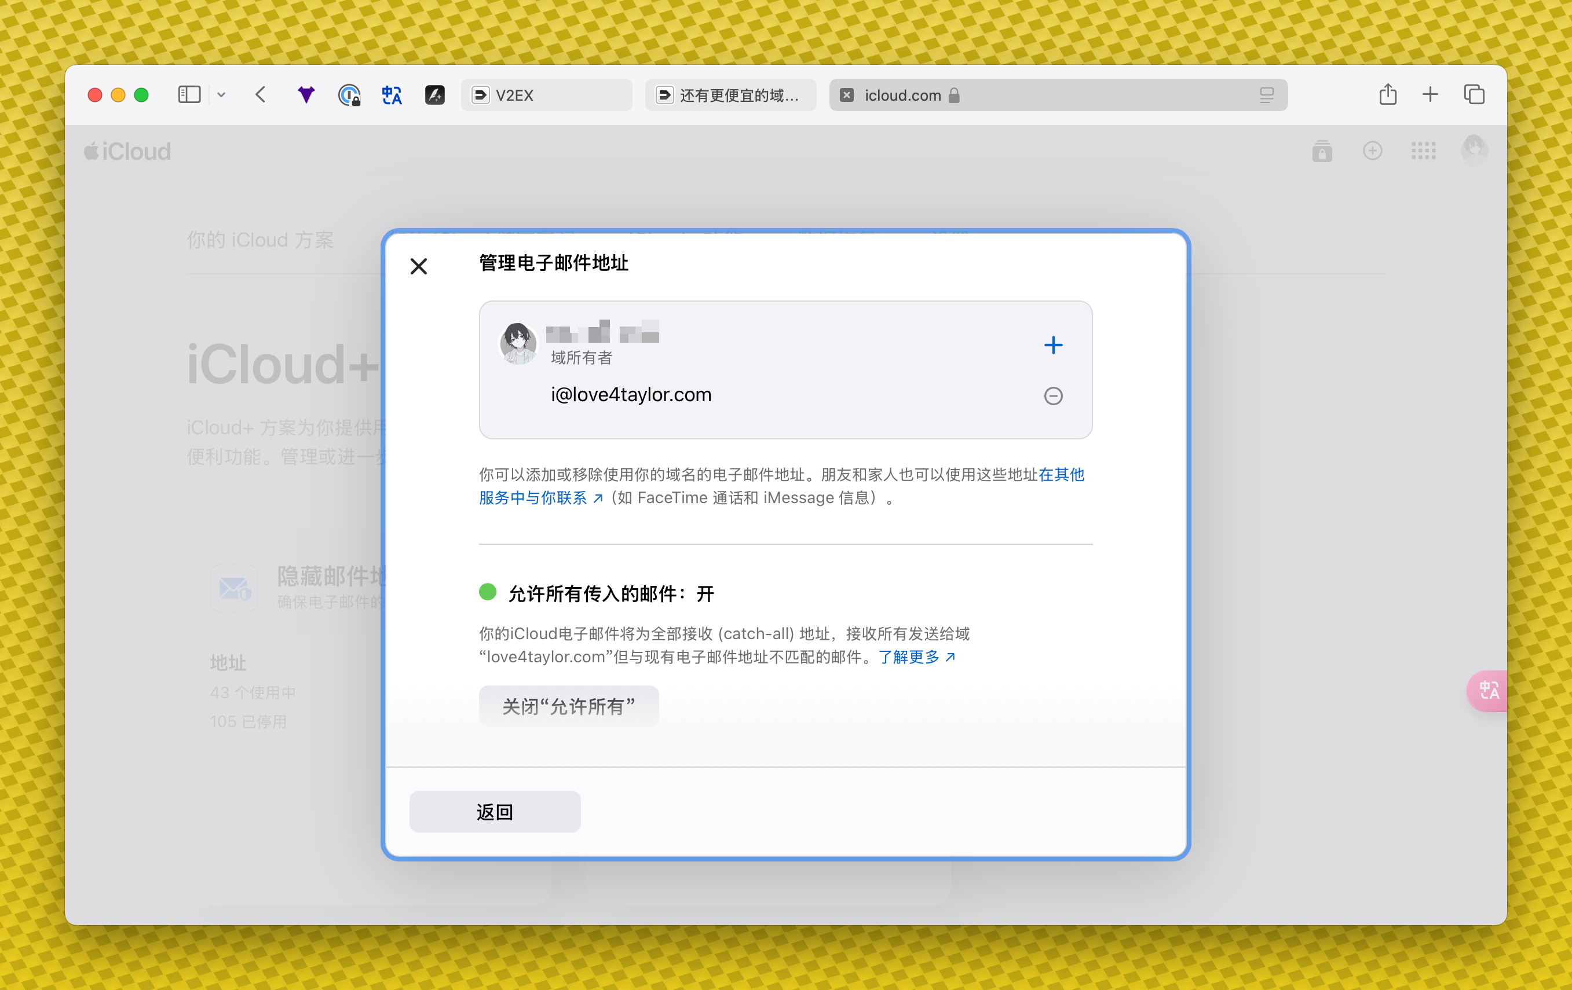Open the Share menu
1572x990 pixels.
tap(1387, 96)
